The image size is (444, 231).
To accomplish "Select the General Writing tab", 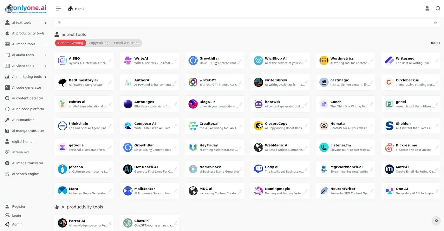I will click(70, 43).
